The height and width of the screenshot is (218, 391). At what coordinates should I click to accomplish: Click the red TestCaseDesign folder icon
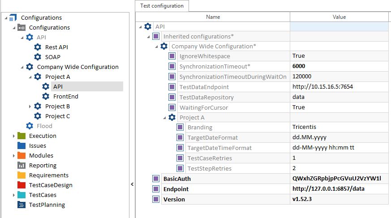coord(21,185)
